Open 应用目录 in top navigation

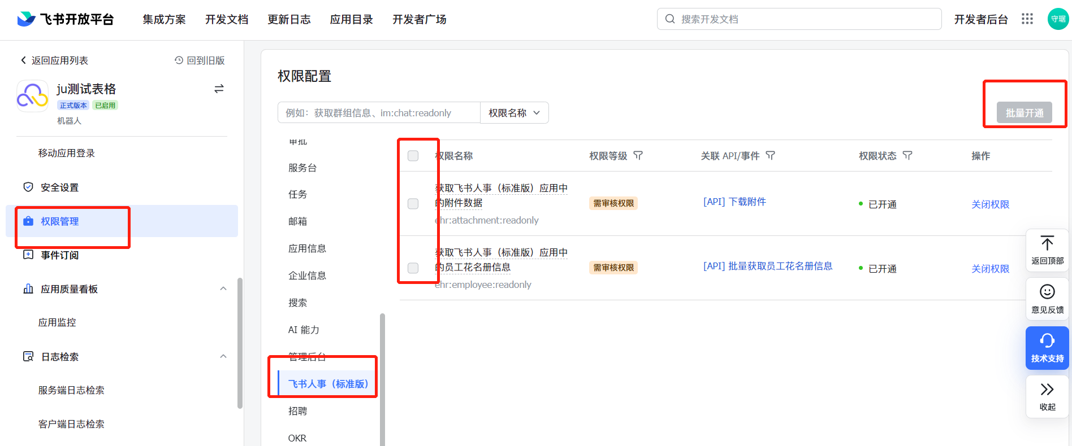click(352, 20)
